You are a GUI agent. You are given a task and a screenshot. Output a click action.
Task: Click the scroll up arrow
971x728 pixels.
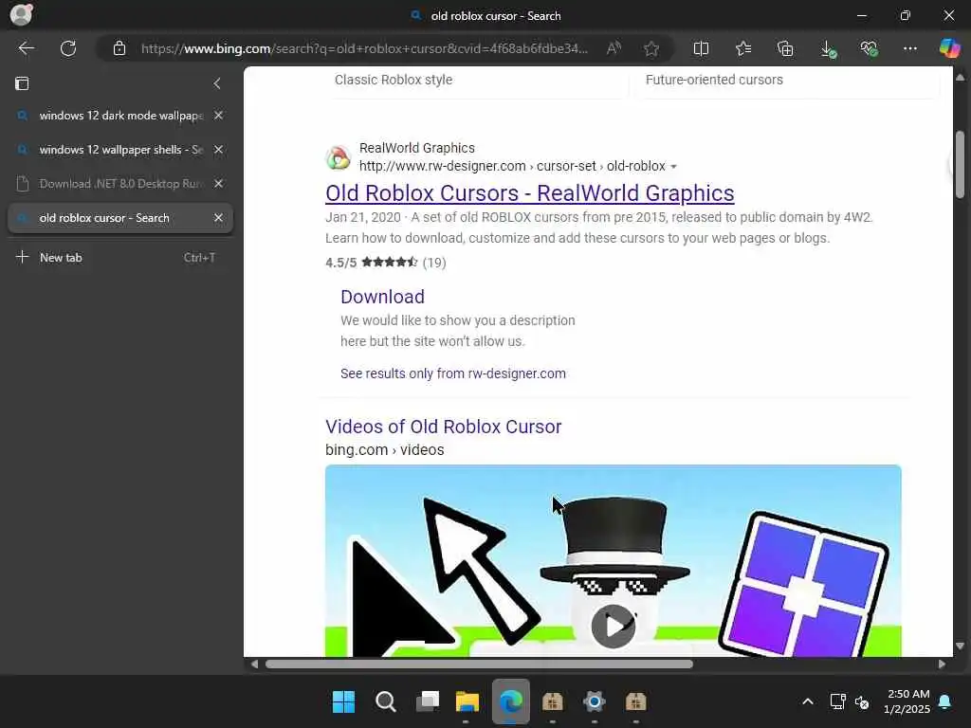point(960,78)
